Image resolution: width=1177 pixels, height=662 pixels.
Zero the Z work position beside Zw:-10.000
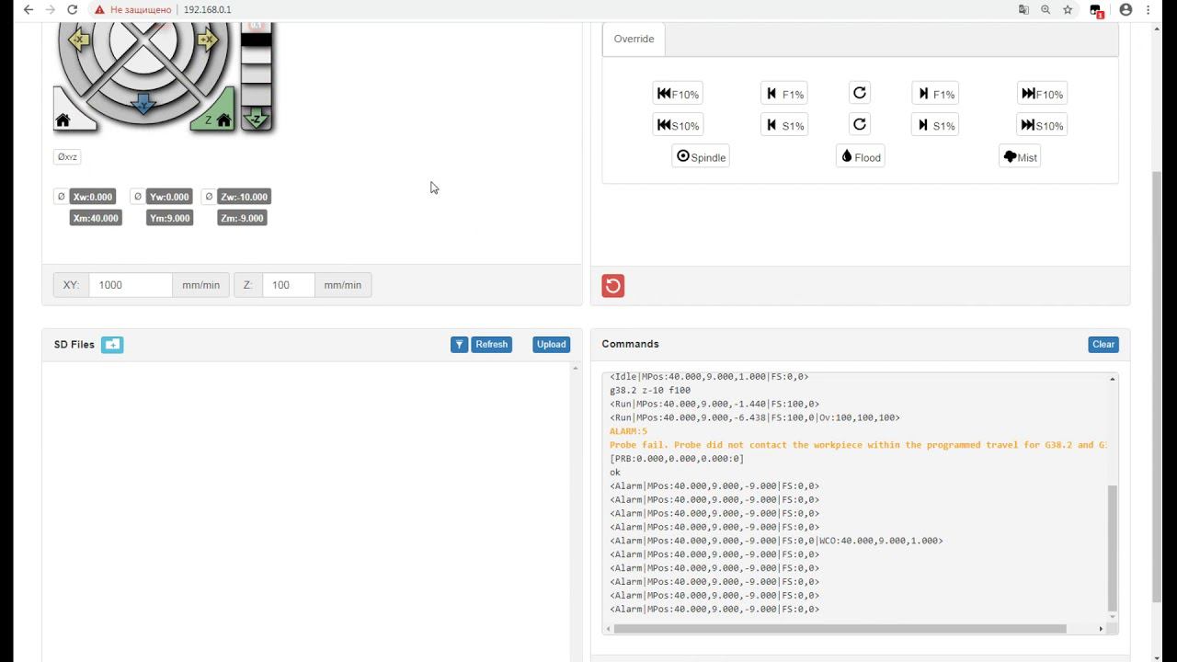208,197
